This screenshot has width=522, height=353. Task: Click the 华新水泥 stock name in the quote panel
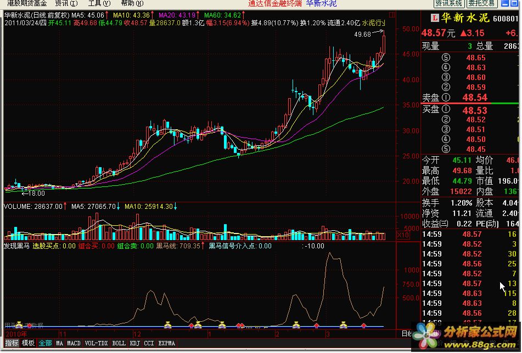465,18
